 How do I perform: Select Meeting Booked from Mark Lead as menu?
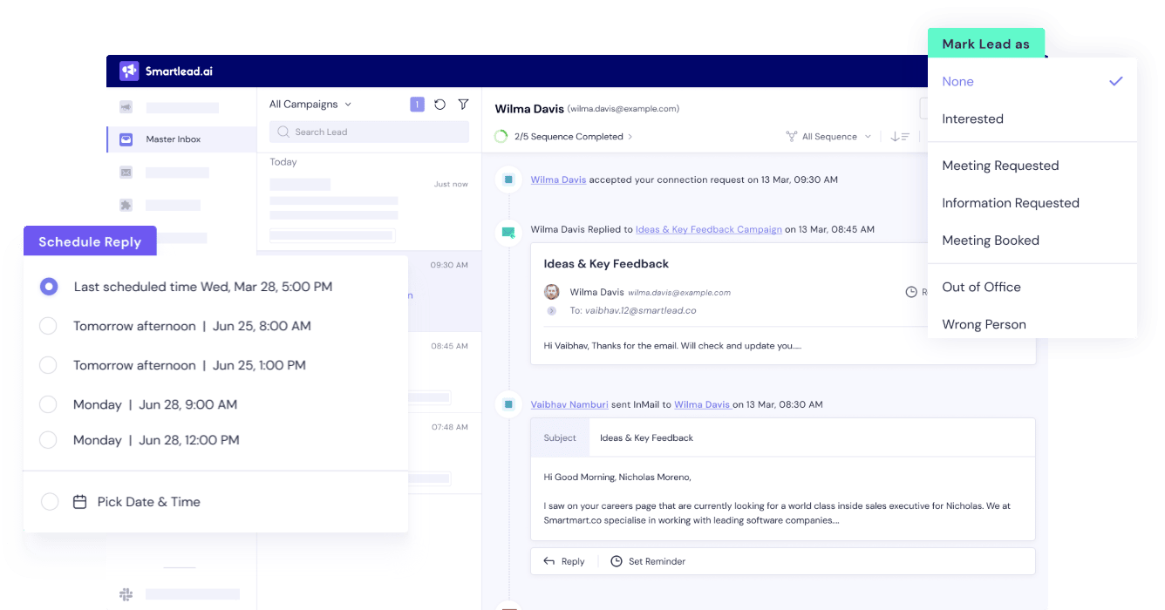(991, 240)
